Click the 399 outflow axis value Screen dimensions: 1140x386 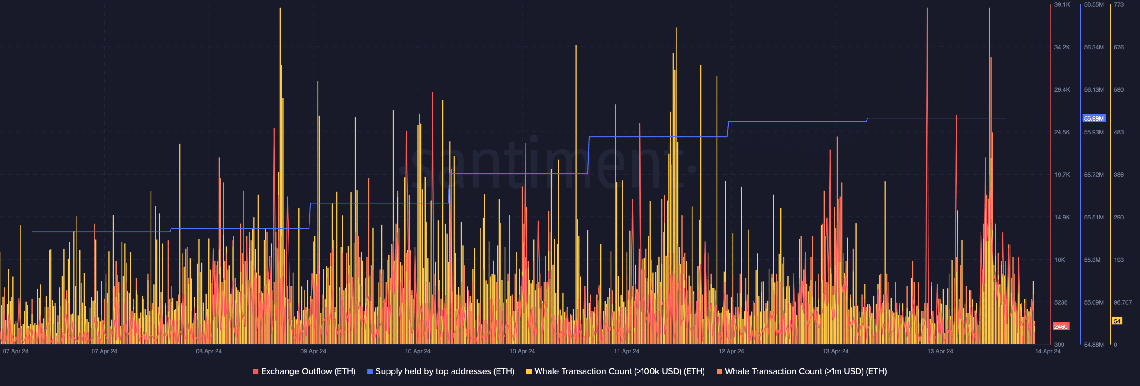click(x=1059, y=345)
